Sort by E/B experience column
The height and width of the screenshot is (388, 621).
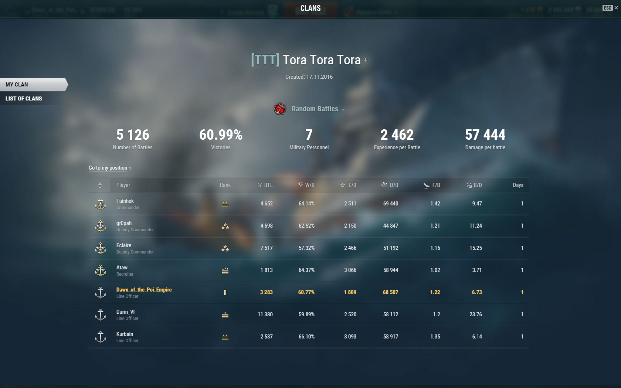click(349, 185)
